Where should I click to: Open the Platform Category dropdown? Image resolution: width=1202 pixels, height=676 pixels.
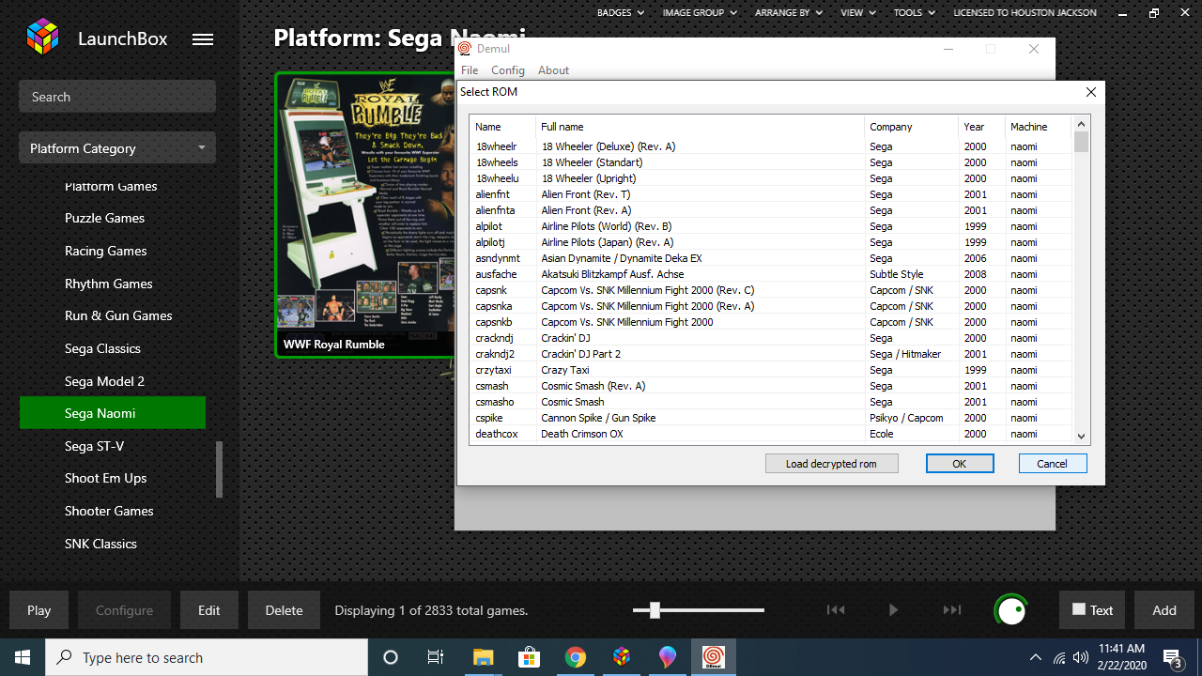tap(117, 148)
